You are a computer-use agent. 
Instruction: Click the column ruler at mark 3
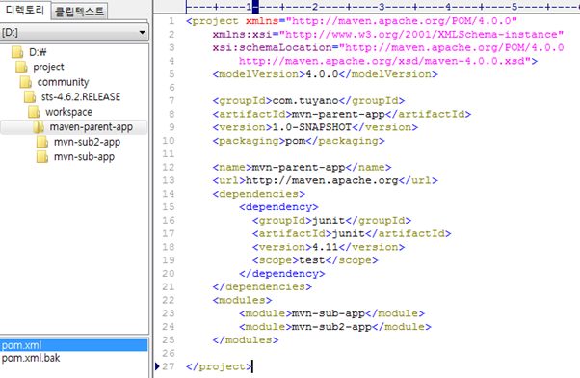pyautogui.click(x=382, y=7)
